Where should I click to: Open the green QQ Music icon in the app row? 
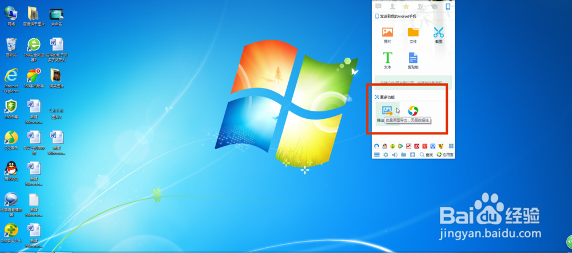(x=392, y=146)
